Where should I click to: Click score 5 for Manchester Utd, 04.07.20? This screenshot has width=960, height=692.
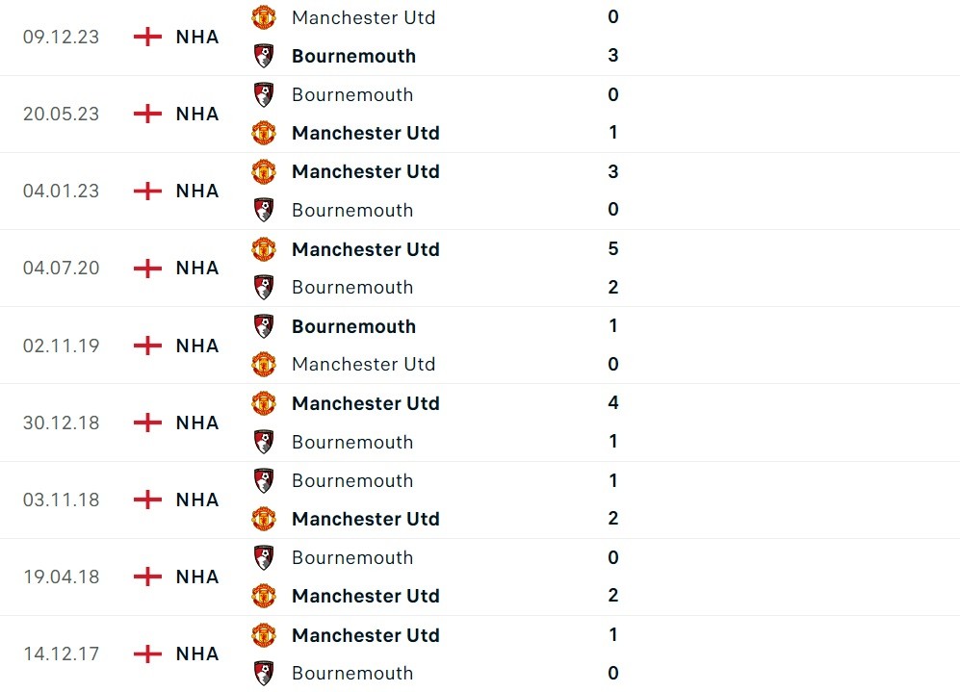613,249
